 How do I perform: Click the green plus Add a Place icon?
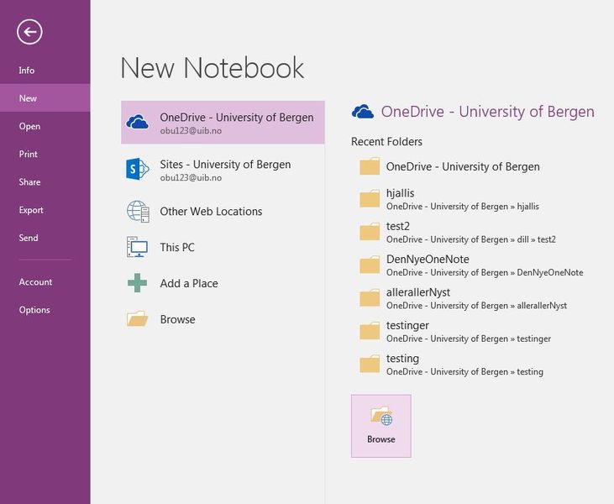pos(138,283)
